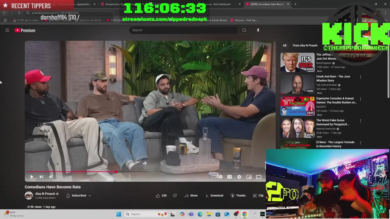390x219 pixels.
Task: Open the Aba N Preach channel avatar
Action: click(29, 196)
